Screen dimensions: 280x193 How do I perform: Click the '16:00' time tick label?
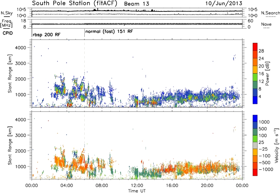172,186
